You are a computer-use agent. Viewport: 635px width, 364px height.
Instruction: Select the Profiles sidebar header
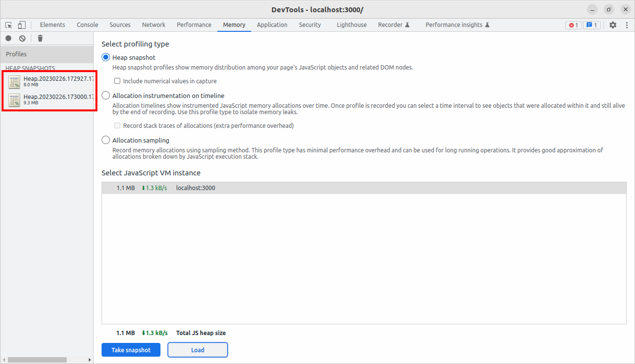point(47,54)
